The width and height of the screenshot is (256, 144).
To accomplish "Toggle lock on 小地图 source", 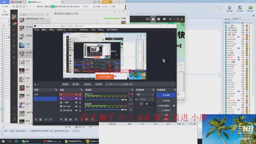I will [80, 102].
